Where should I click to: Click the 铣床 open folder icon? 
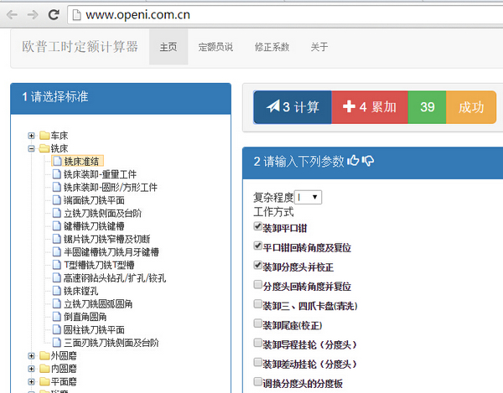[x=44, y=148]
